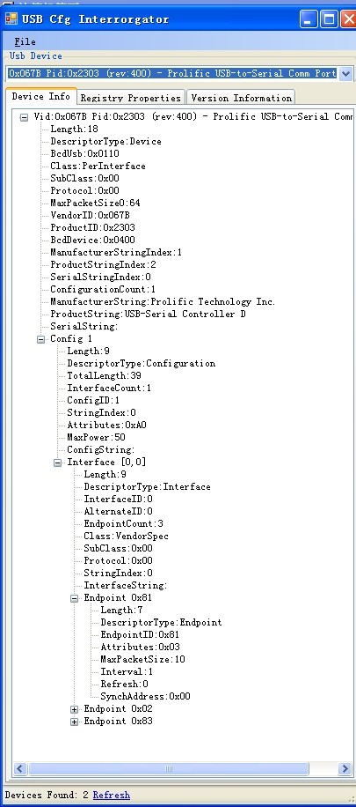
Task: Click the horizontal scrollbar left arrow
Action: pyautogui.click(x=20, y=769)
